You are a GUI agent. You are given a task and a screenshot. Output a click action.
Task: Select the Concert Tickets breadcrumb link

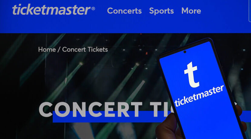[85, 49]
